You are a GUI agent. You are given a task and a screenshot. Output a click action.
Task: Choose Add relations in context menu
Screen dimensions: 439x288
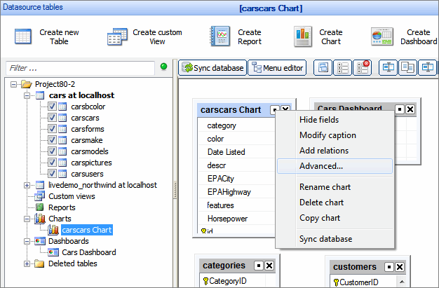coord(335,151)
